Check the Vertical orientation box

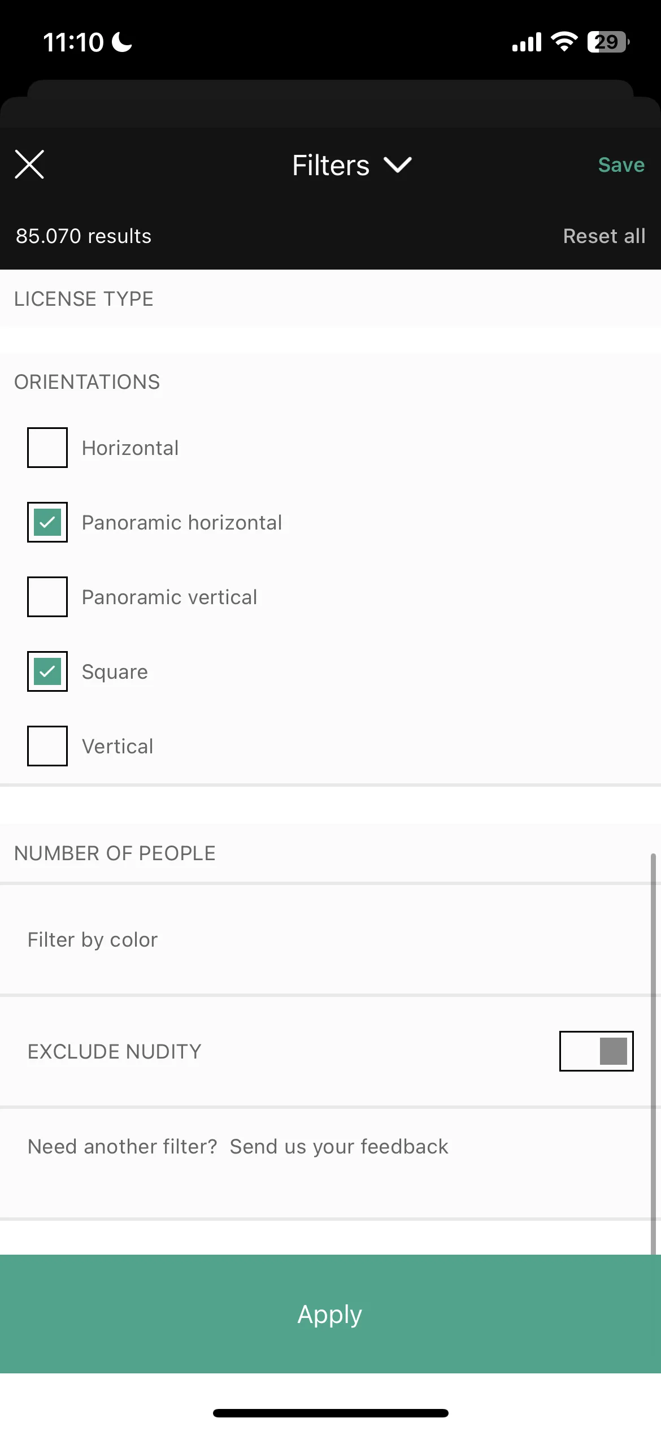tap(47, 746)
